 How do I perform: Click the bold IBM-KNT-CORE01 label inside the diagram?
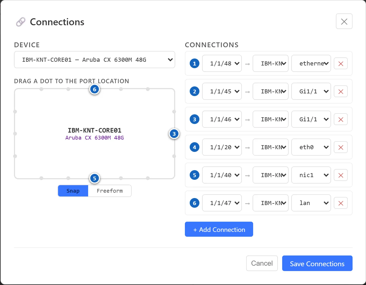(x=95, y=130)
